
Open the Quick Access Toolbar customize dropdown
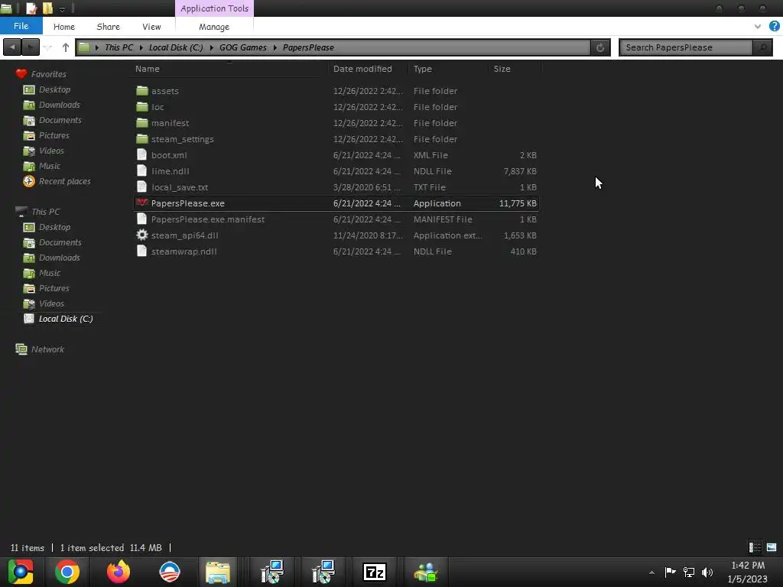click(63, 8)
